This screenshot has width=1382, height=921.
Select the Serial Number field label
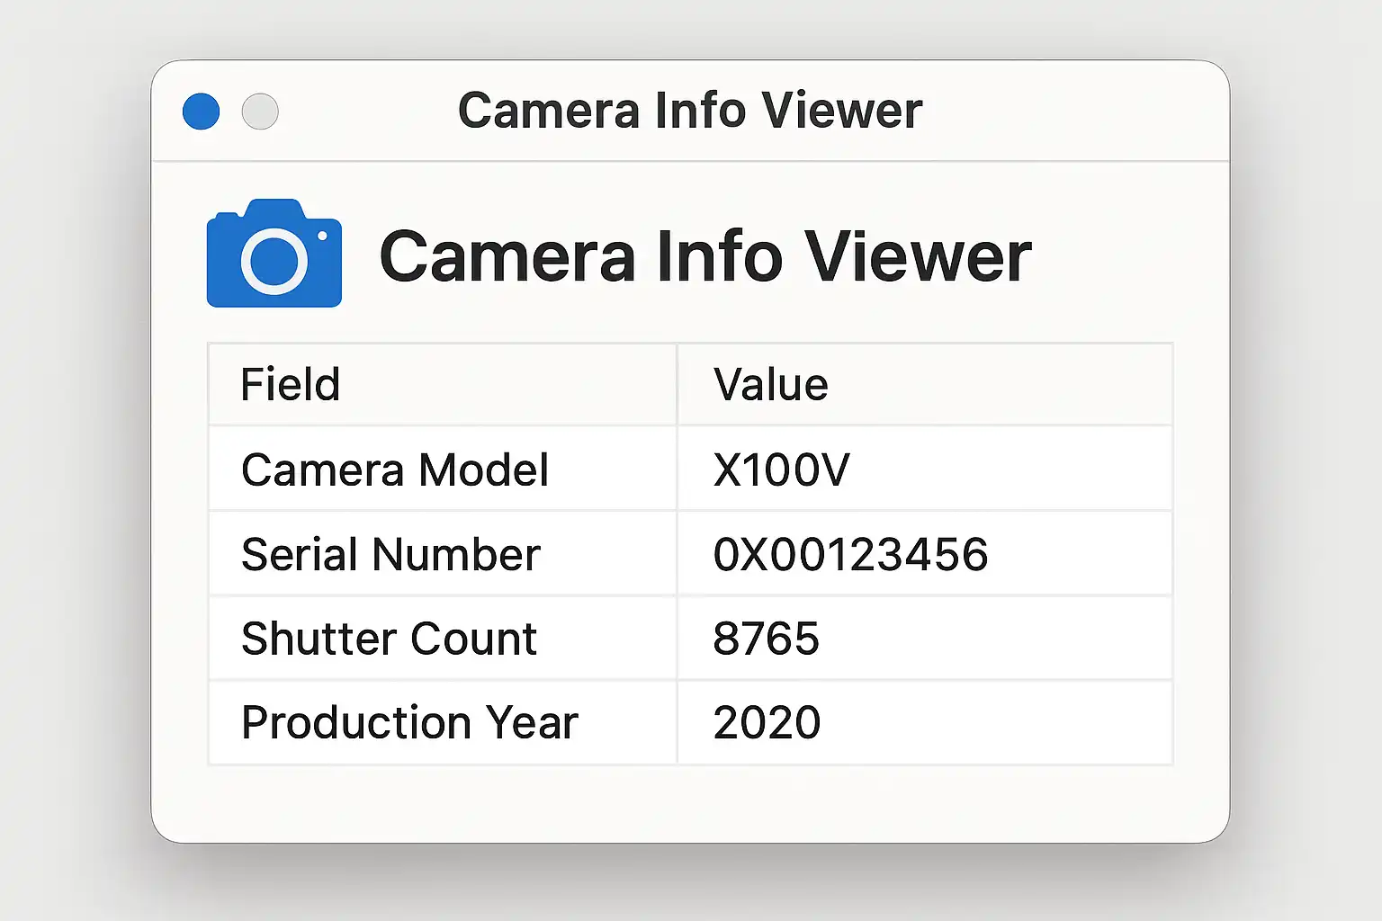pyautogui.click(x=390, y=554)
